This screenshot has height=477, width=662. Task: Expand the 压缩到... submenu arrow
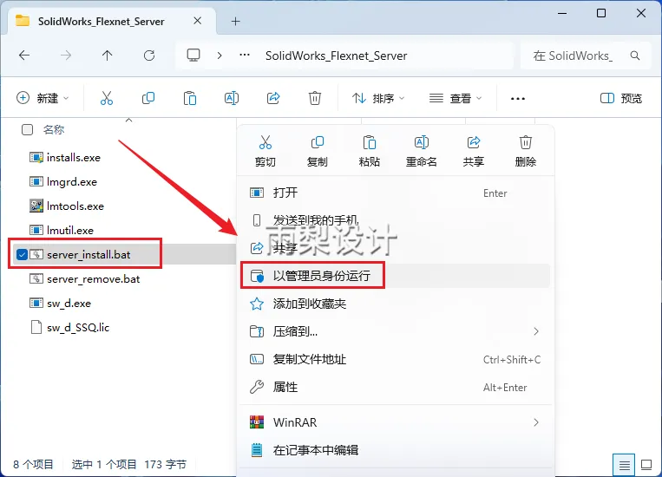[x=536, y=331]
